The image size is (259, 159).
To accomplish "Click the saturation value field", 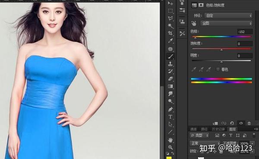I will (245, 44).
